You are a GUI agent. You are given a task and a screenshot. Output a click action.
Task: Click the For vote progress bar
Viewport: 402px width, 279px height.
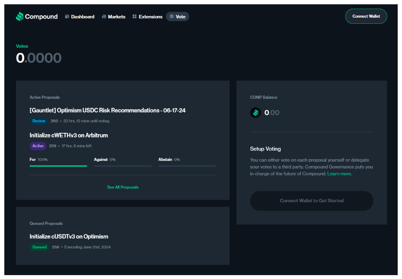click(x=58, y=166)
